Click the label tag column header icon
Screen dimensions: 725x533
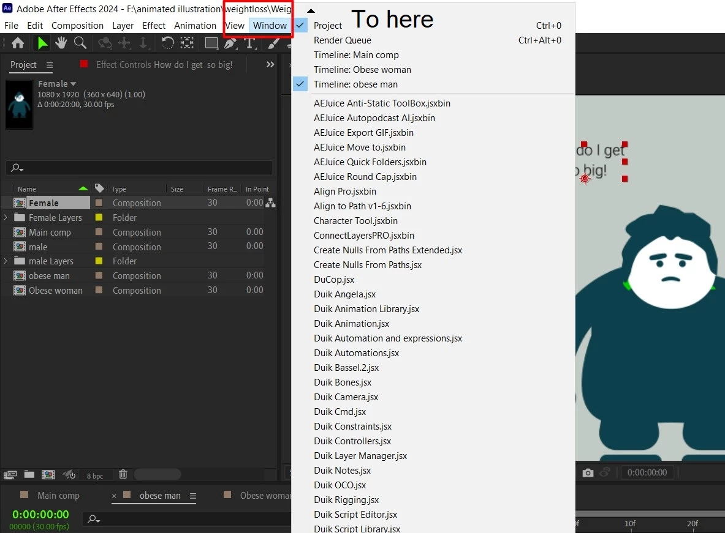[99, 188]
